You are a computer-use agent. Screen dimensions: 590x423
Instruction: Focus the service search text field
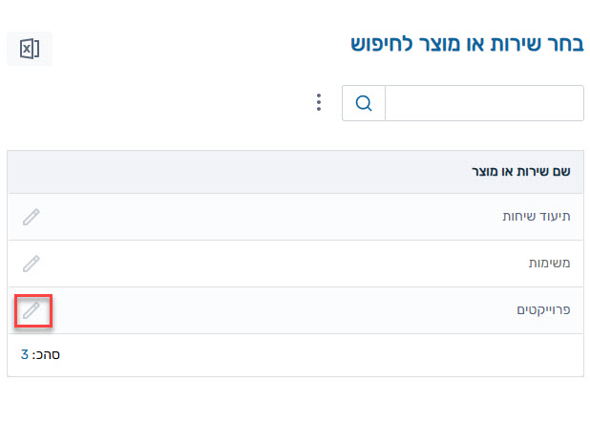tap(484, 103)
